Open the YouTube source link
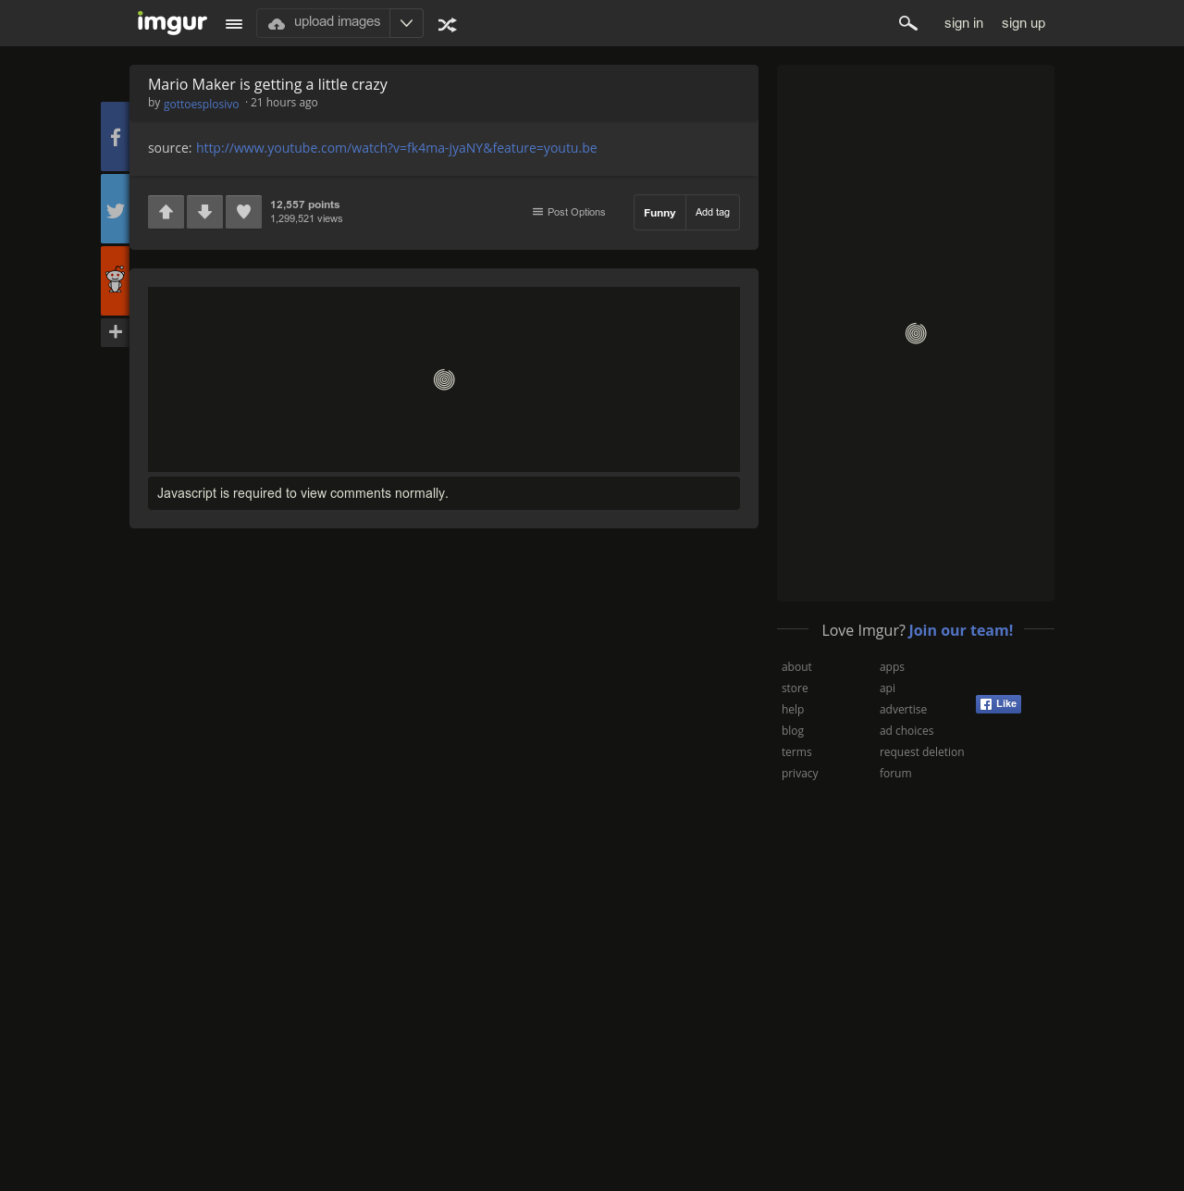 coord(397,148)
